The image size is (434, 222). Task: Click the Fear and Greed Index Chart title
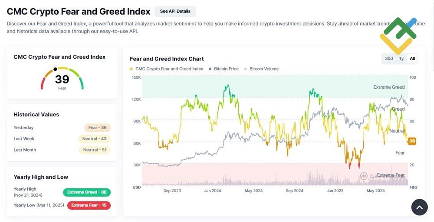click(x=167, y=59)
